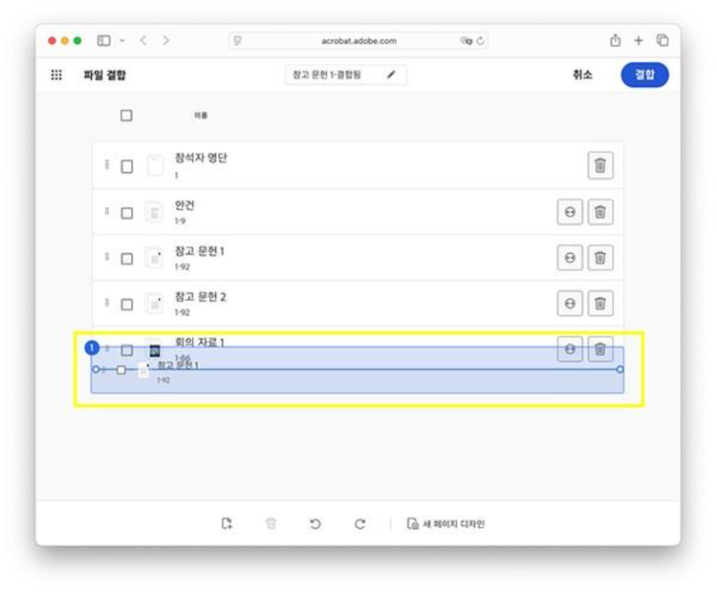The image size is (717, 593).
Task: Open the apps grid menu icon
Action: point(56,74)
